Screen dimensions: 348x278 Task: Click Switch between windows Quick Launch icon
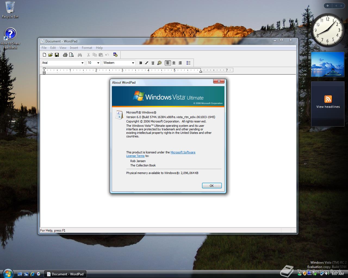[26, 274]
